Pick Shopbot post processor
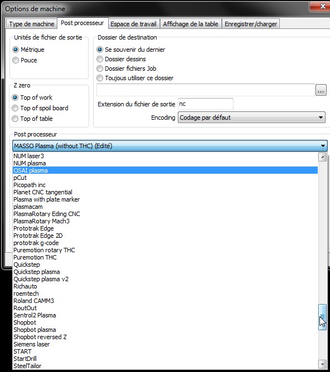Screen dimensions: 330x372 pos(165,322)
